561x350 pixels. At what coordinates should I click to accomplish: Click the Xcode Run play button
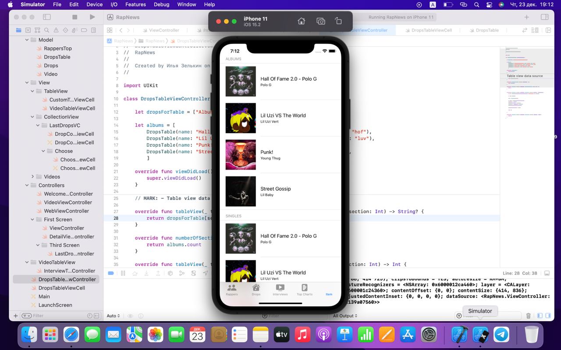point(92,17)
